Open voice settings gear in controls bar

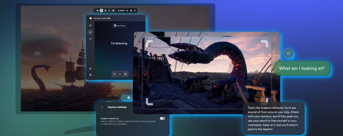pyautogui.click(x=125, y=74)
